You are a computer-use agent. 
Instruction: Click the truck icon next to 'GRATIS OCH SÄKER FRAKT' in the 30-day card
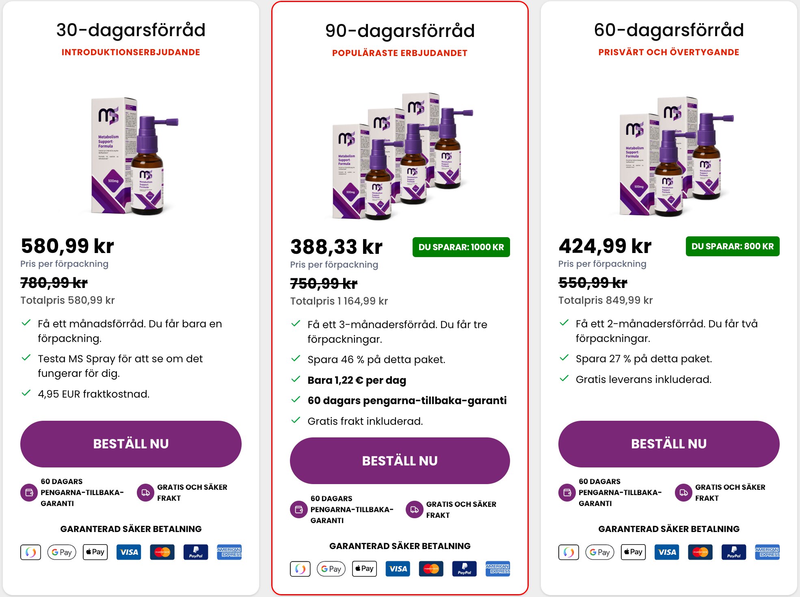click(145, 492)
